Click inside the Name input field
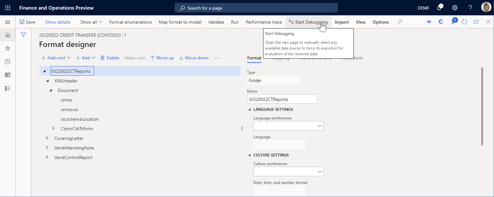 (x=282, y=99)
